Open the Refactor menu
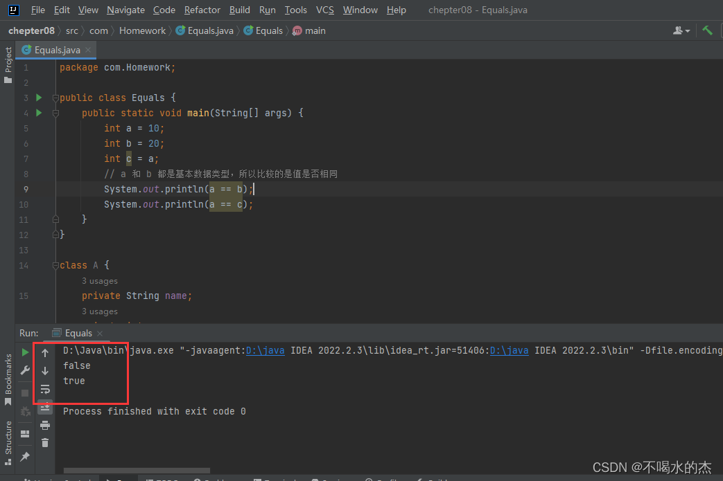Image resolution: width=723 pixels, height=481 pixels. pyautogui.click(x=202, y=10)
